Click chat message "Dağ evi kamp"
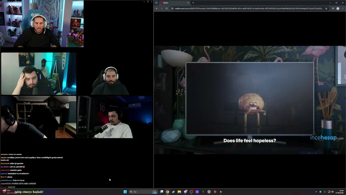Image resolution: width=346 pixels, height=195 pixels. coord(19,180)
